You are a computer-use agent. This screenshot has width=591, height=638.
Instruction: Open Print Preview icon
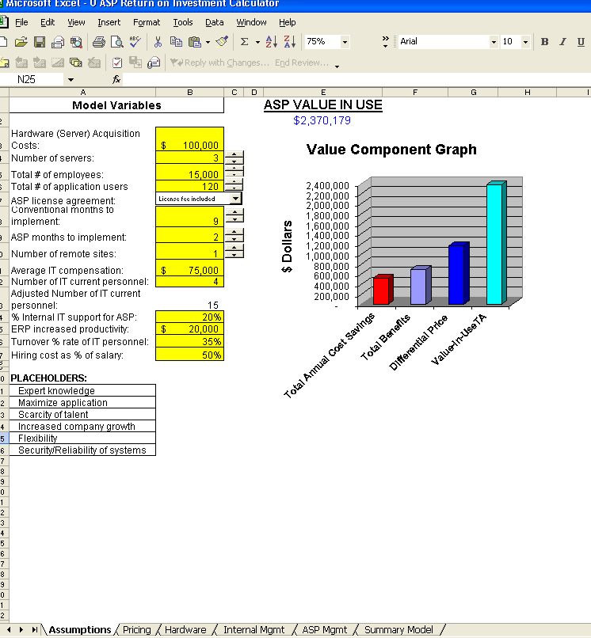point(117,41)
